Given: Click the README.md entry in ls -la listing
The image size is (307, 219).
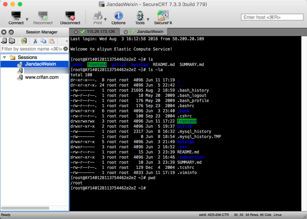Looking at the screenshot, I should 188,152.
